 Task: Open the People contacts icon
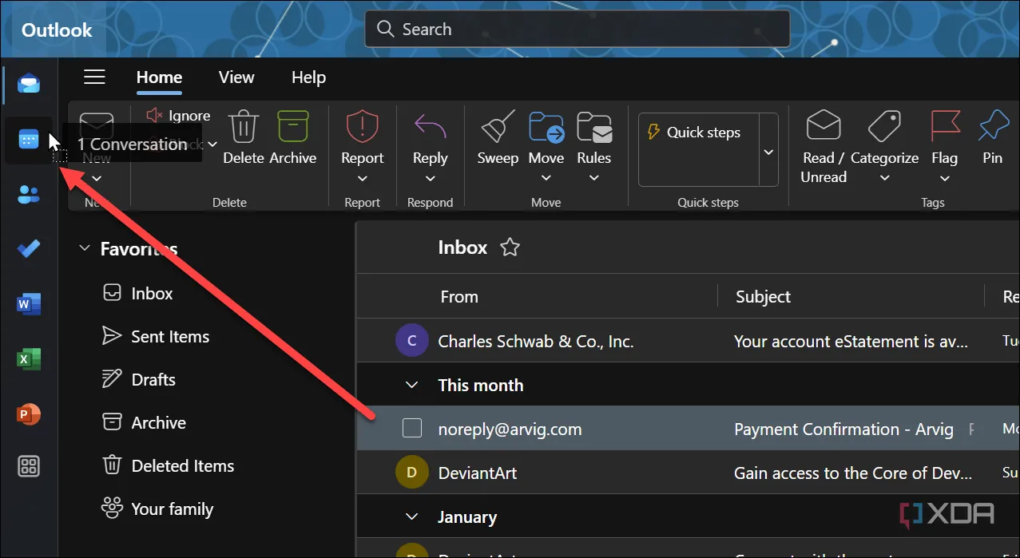click(29, 194)
